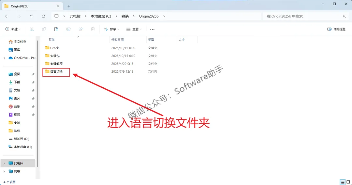
Task: Add a new tab
Action: [x=69, y=6]
